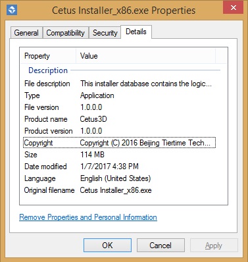The width and height of the screenshot is (248, 262).
Task: Select the Language property label
Action: pyautogui.click(x=40, y=178)
